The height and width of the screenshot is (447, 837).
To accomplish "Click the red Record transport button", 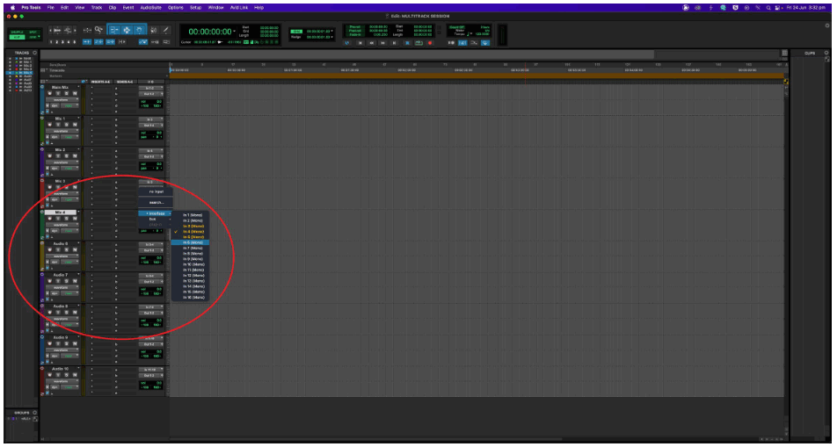I will click(430, 43).
